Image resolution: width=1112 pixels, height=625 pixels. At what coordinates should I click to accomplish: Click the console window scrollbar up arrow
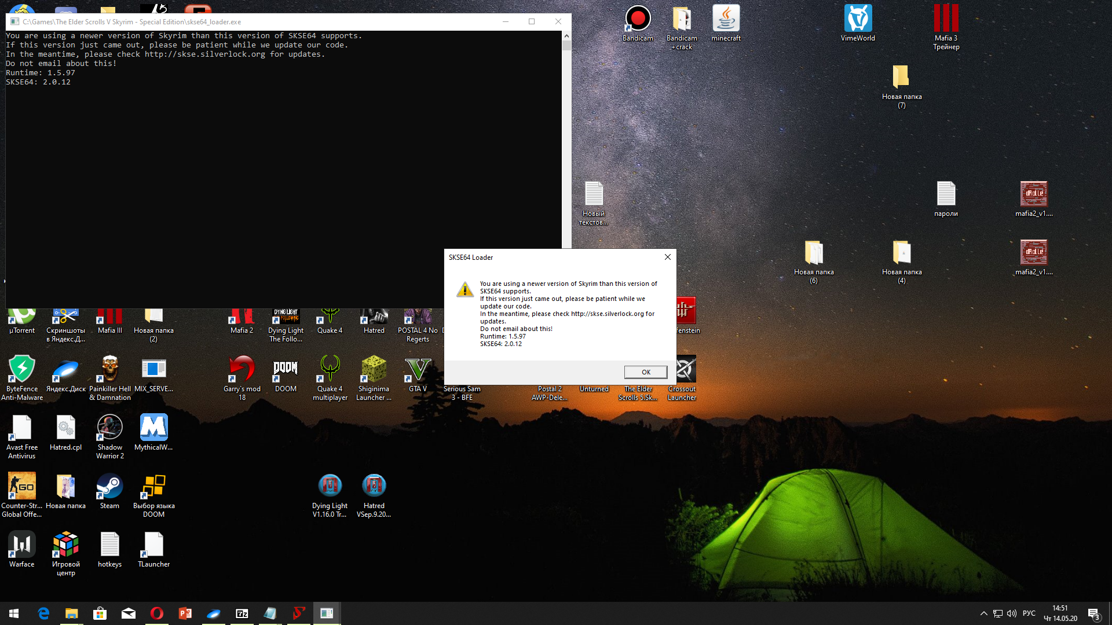(566, 36)
